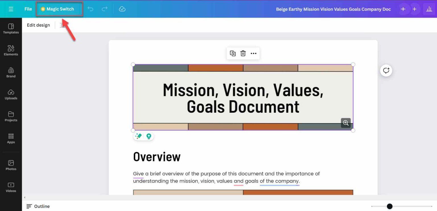Delete the selected banner via trash icon
Image resolution: width=437 pixels, height=211 pixels.
(243, 53)
